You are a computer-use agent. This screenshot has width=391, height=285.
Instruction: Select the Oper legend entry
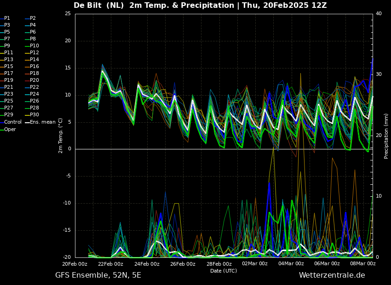pos(8,130)
